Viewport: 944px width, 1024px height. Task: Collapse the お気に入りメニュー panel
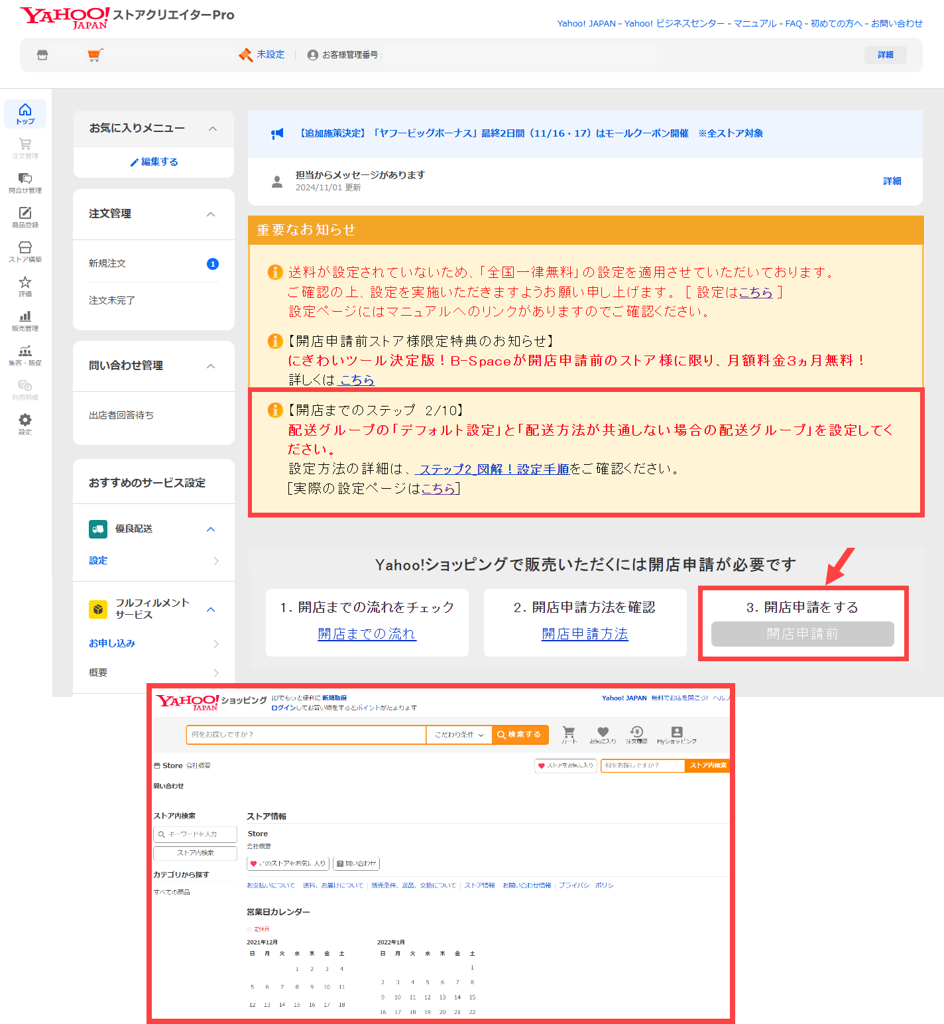[x=213, y=129]
